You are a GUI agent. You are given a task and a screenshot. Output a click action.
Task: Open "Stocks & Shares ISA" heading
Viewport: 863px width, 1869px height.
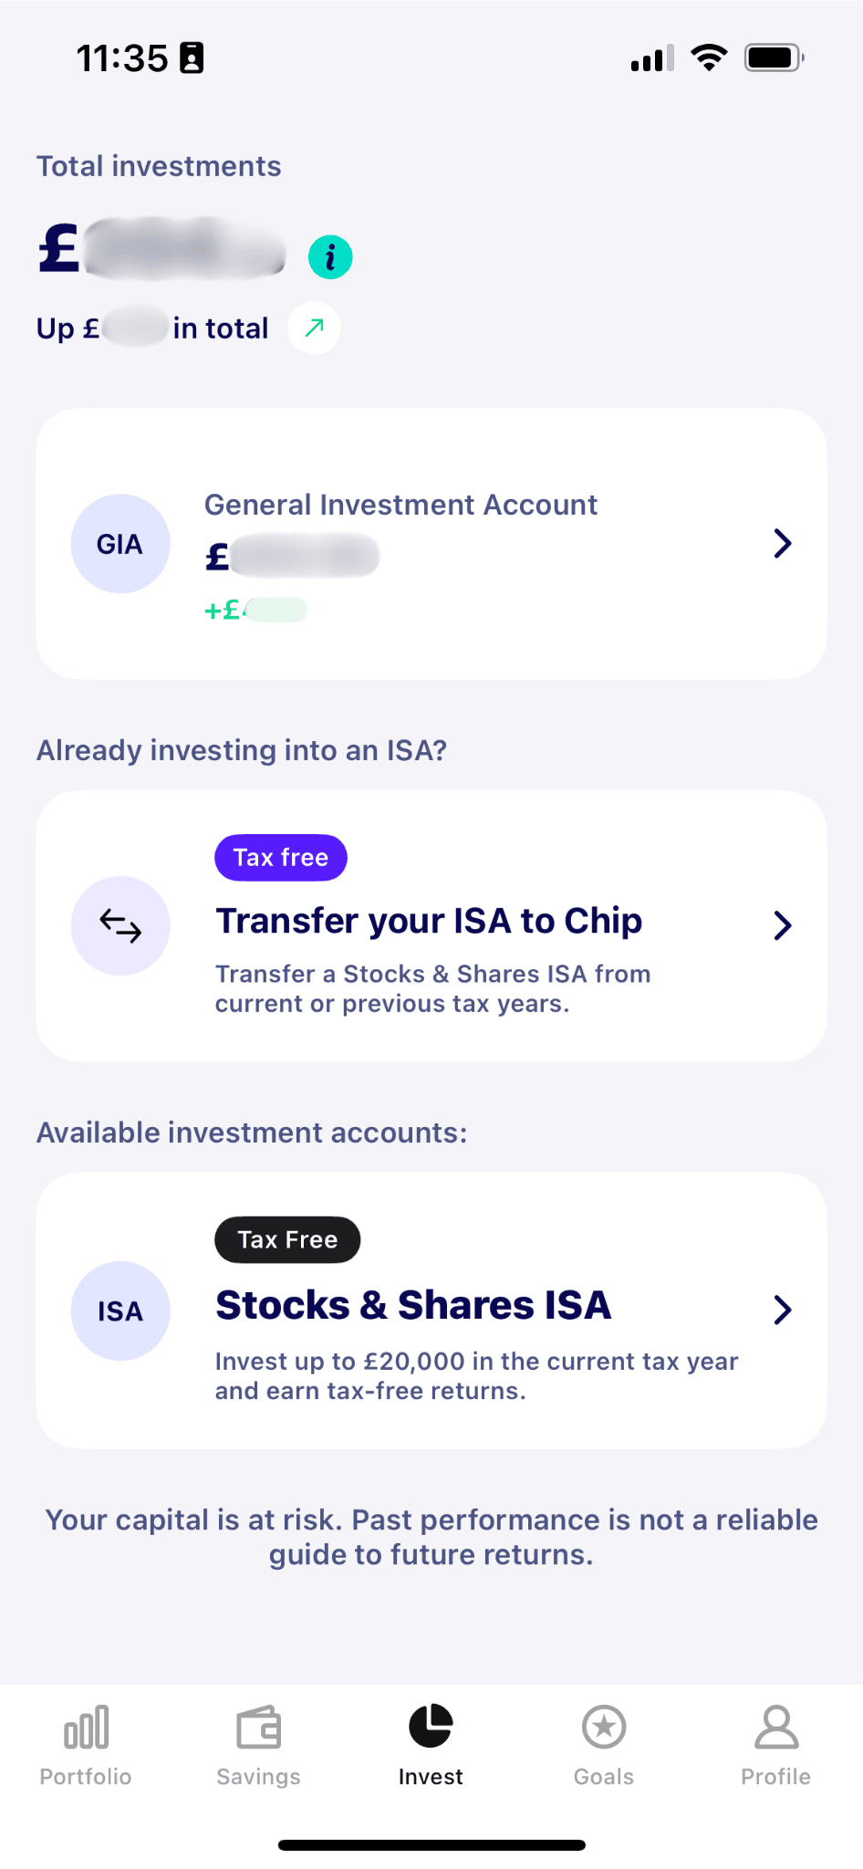tap(413, 1305)
